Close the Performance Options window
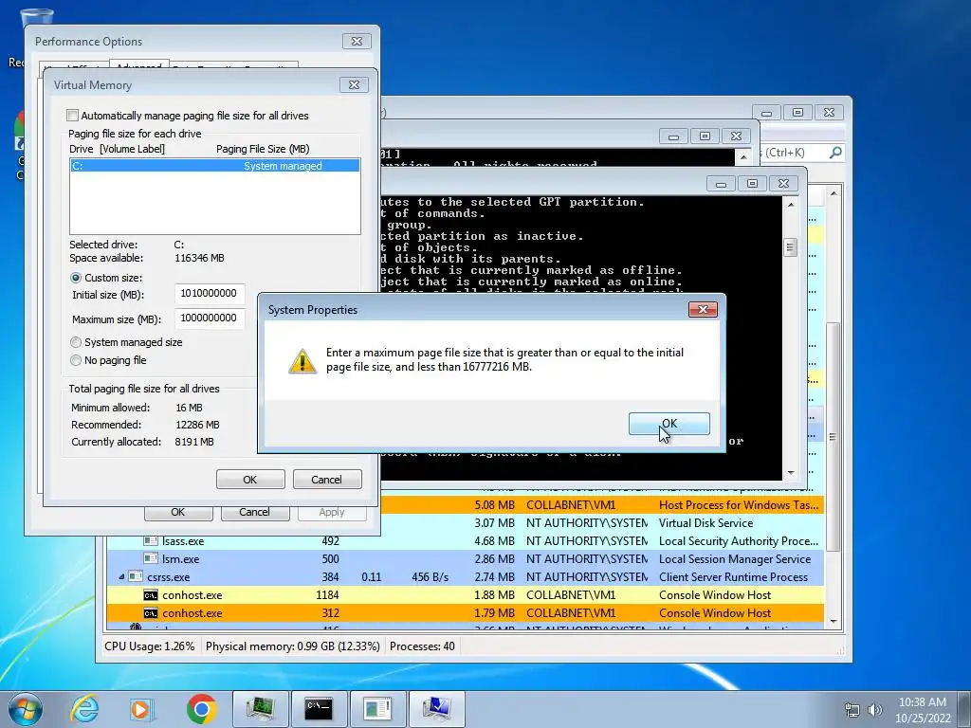Viewport: 971px width, 728px height. (357, 42)
